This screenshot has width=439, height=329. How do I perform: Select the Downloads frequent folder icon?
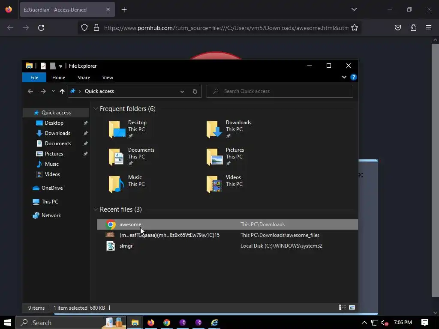click(x=214, y=129)
